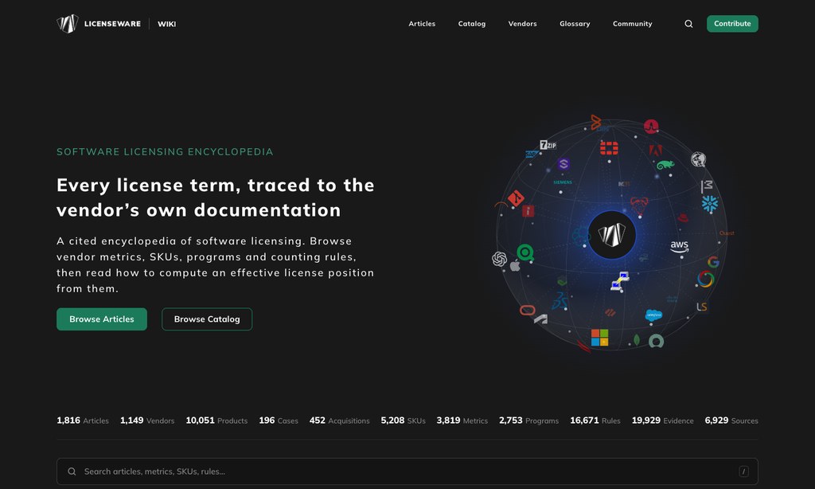Click the Adobe logo on the globe
Screen dimensions: 815x489
655,151
